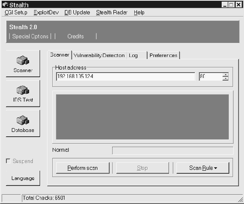Select the IDS Test sidebar icon
The image size is (244, 204).
tap(23, 94)
